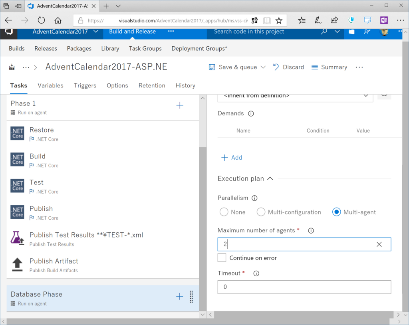This screenshot has width=409, height=325.
Task: Show info about Demands
Action: coord(251,114)
